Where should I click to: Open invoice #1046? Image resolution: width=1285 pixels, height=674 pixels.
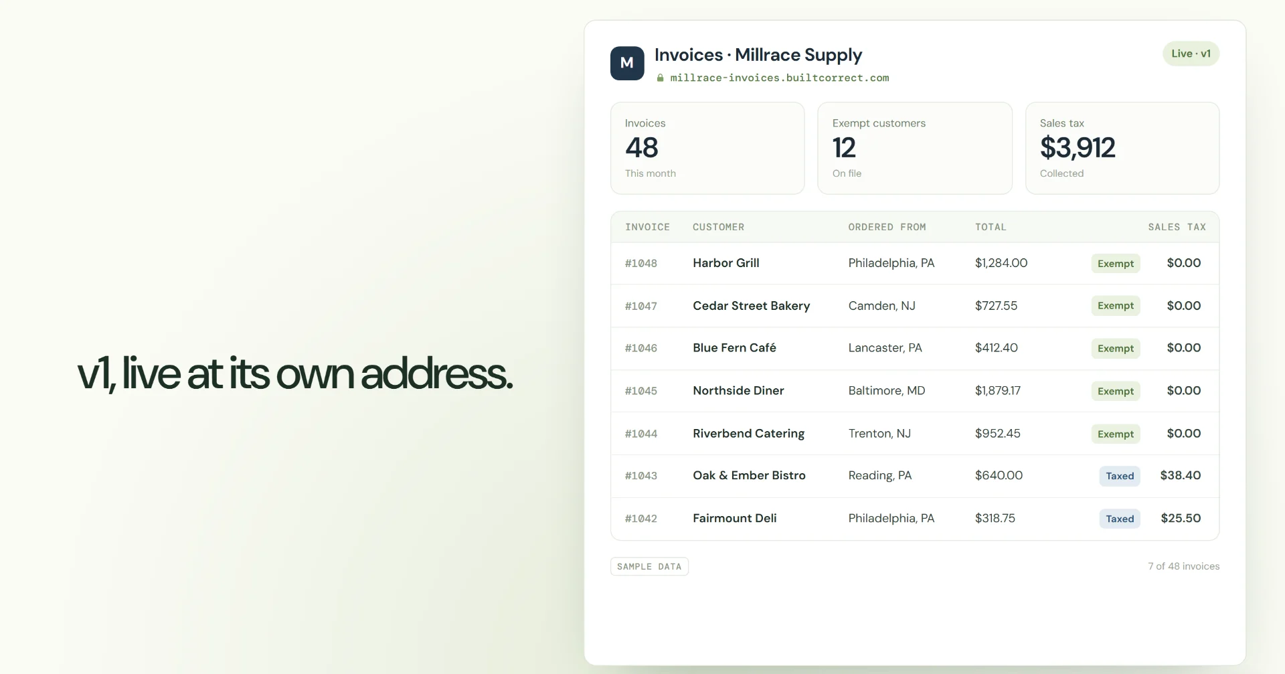[x=641, y=348]
